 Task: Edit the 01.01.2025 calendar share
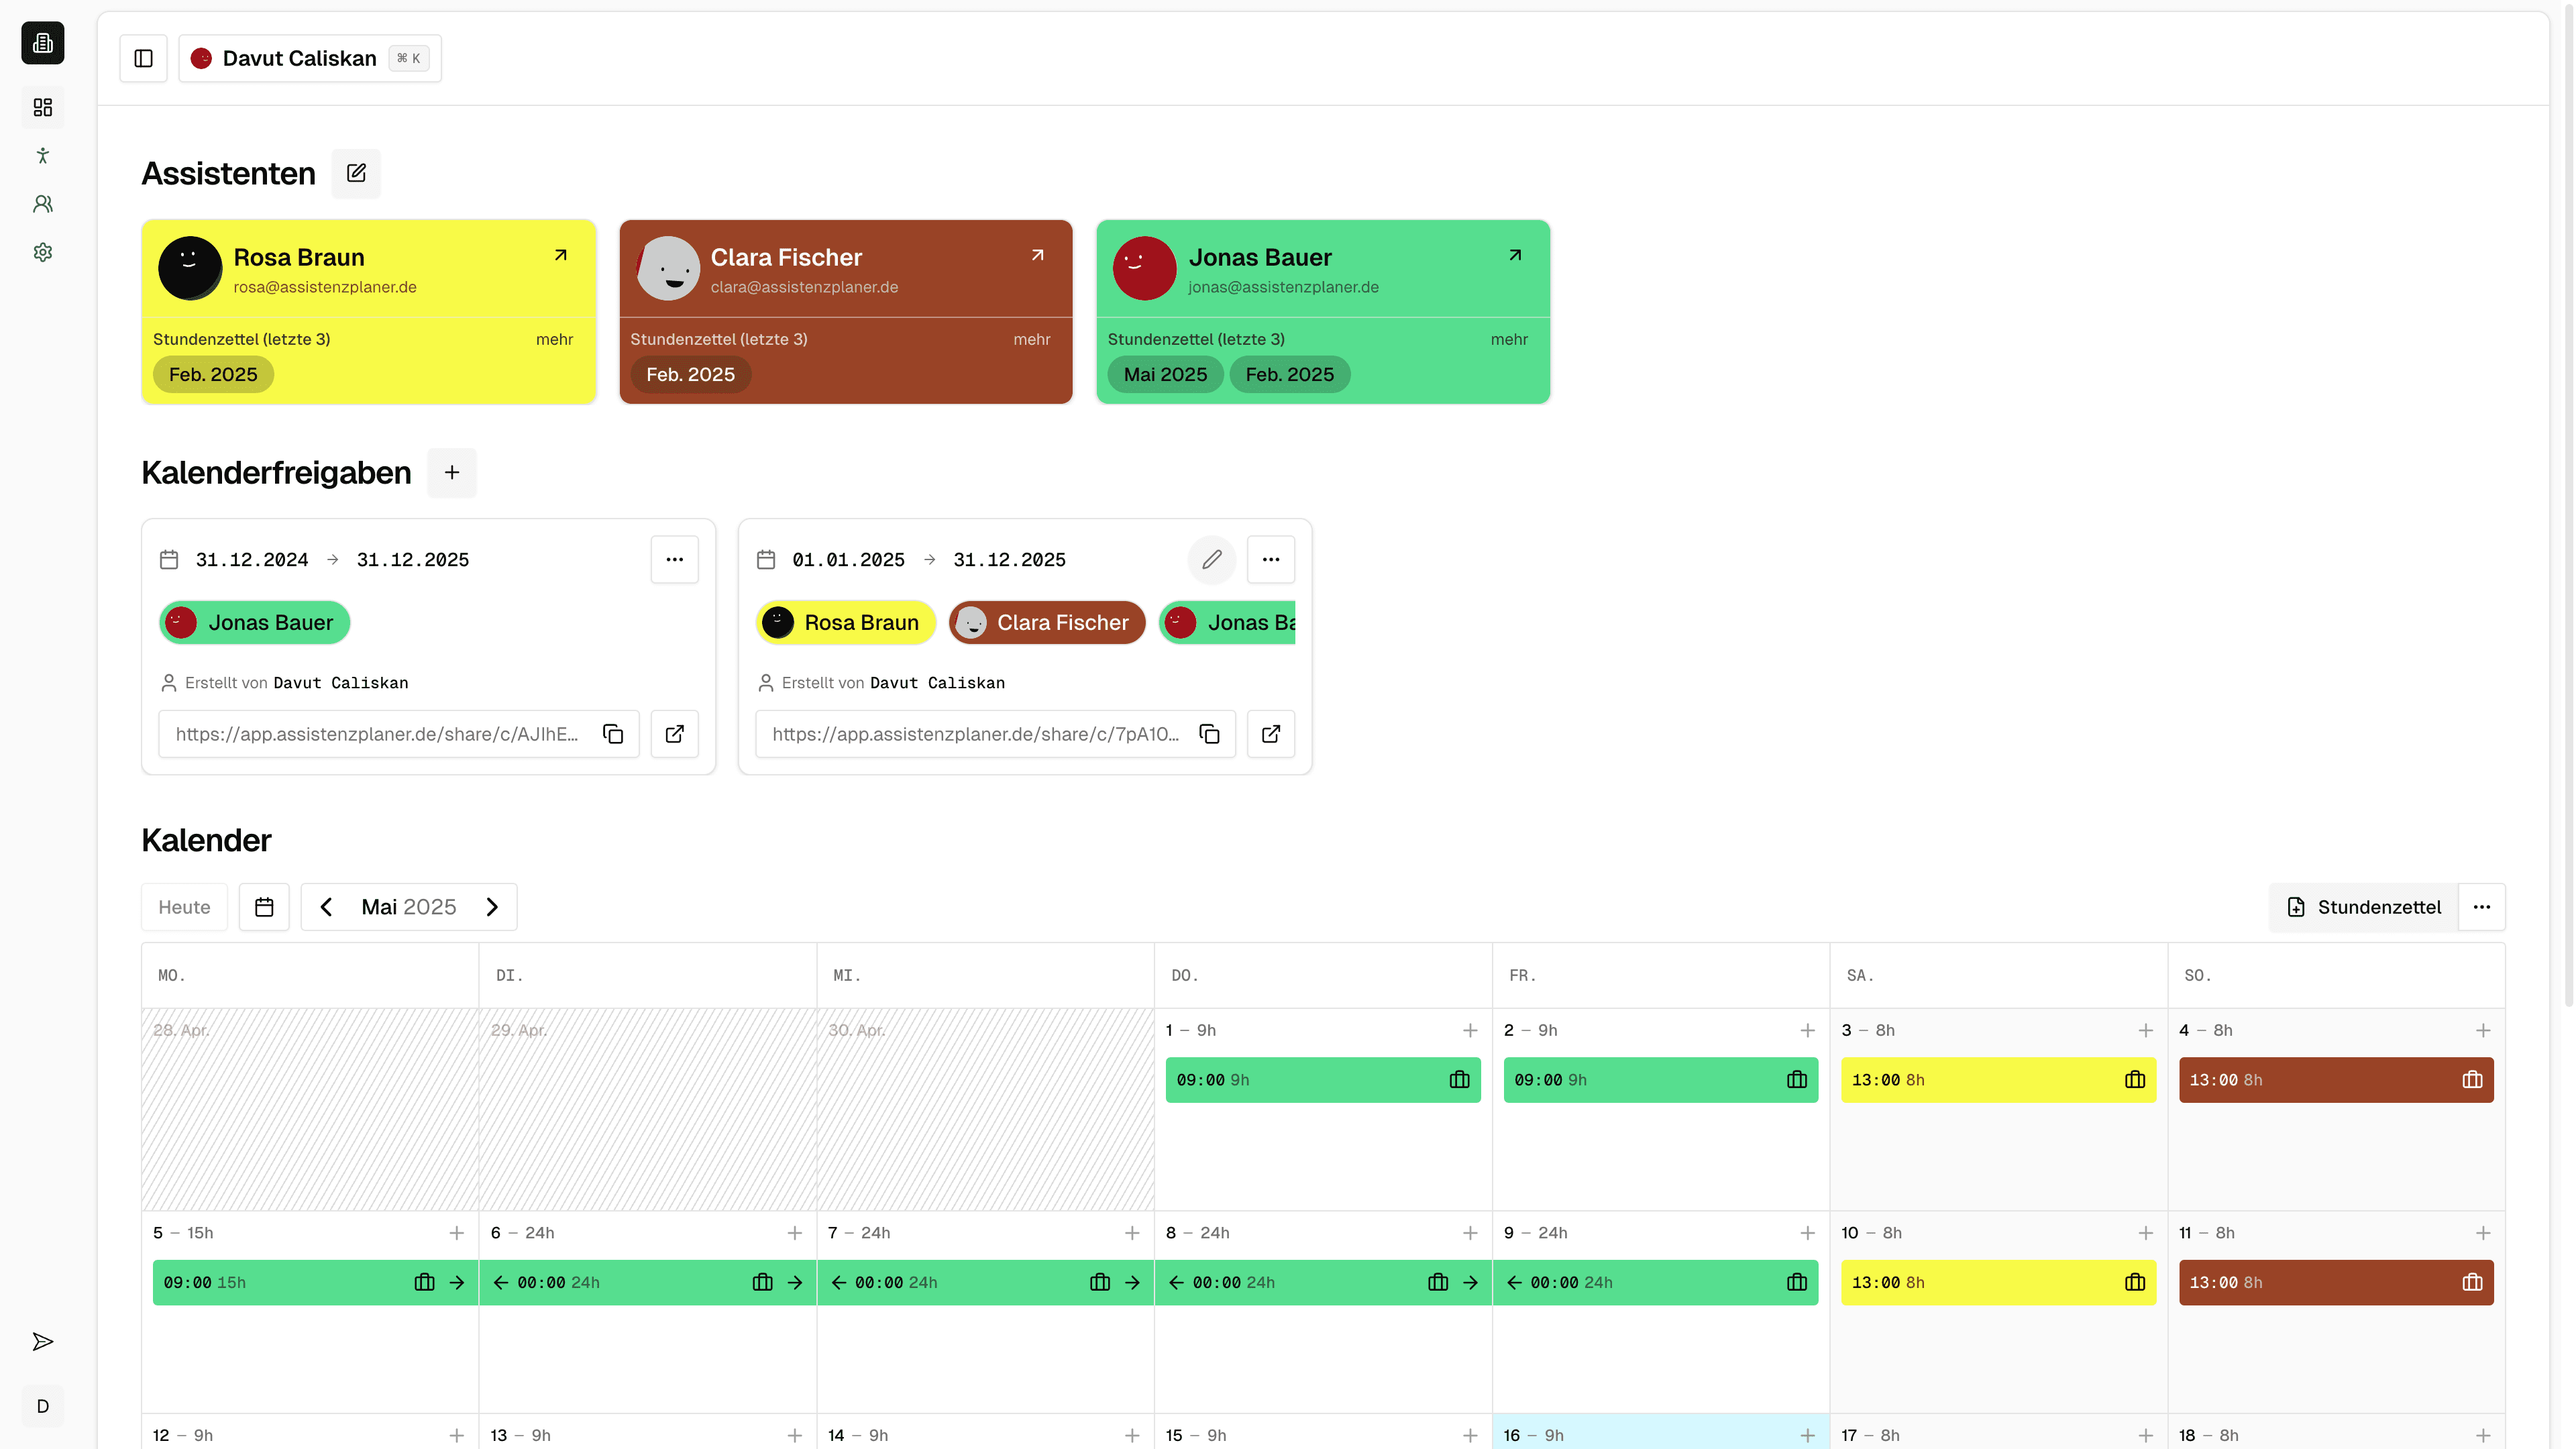pos(1211,559)
